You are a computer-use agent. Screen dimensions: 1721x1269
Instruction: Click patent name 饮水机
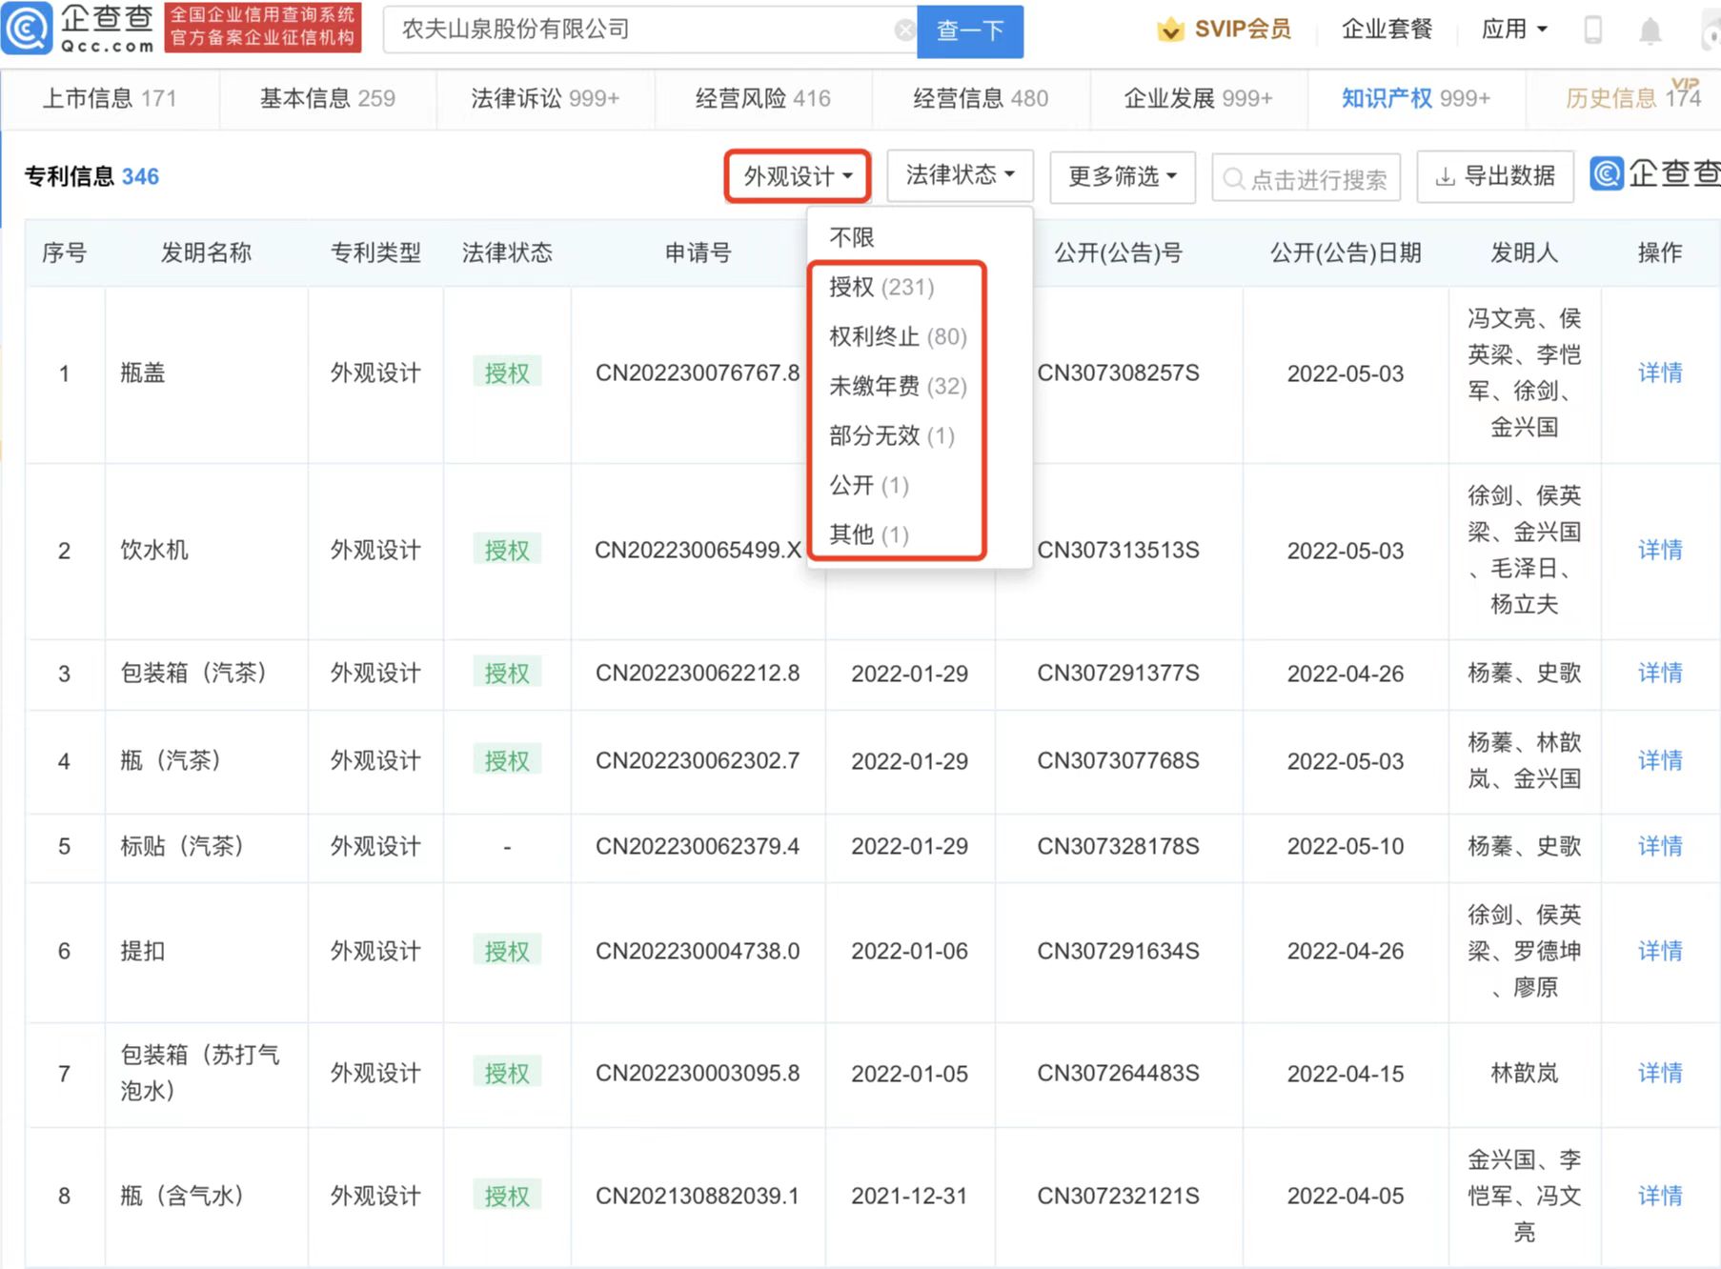(154, 550)
